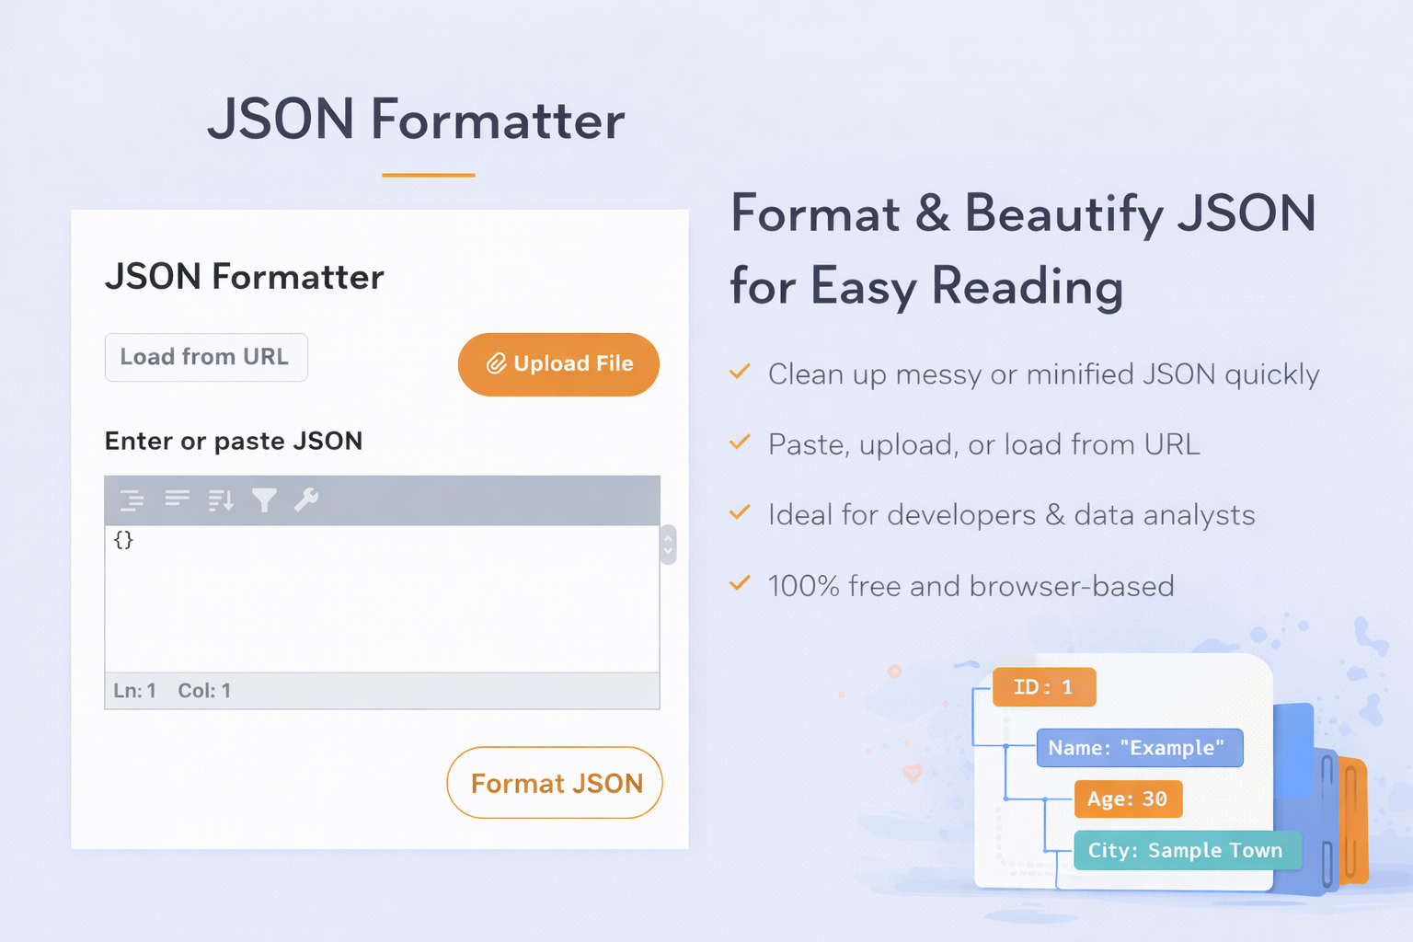
Task: Click the indent format icon in editor toolbar
Action: click(132, 500)
